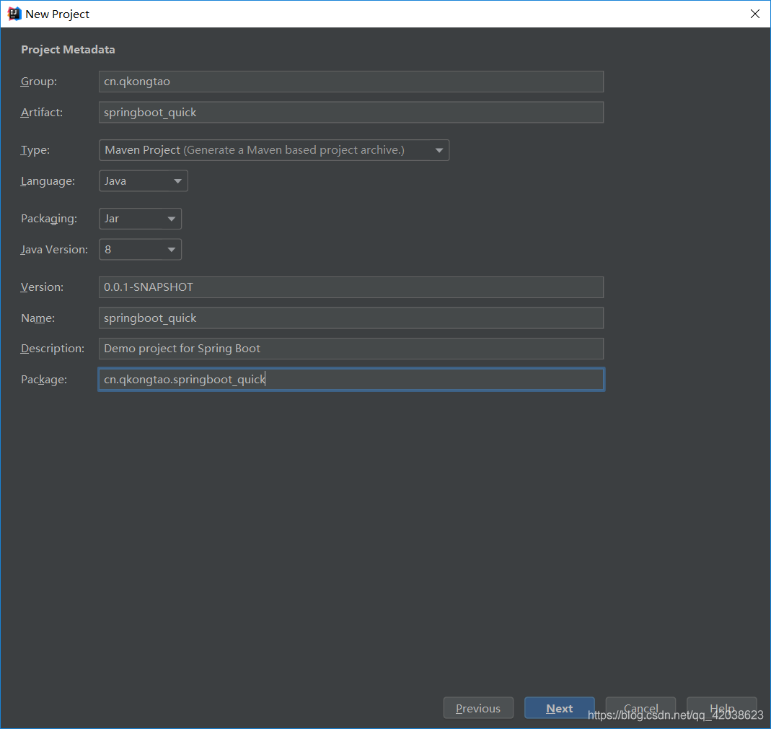
Task: Click the Package field cn.qkongtao.springboot_quick
Action: click(351, 380)
